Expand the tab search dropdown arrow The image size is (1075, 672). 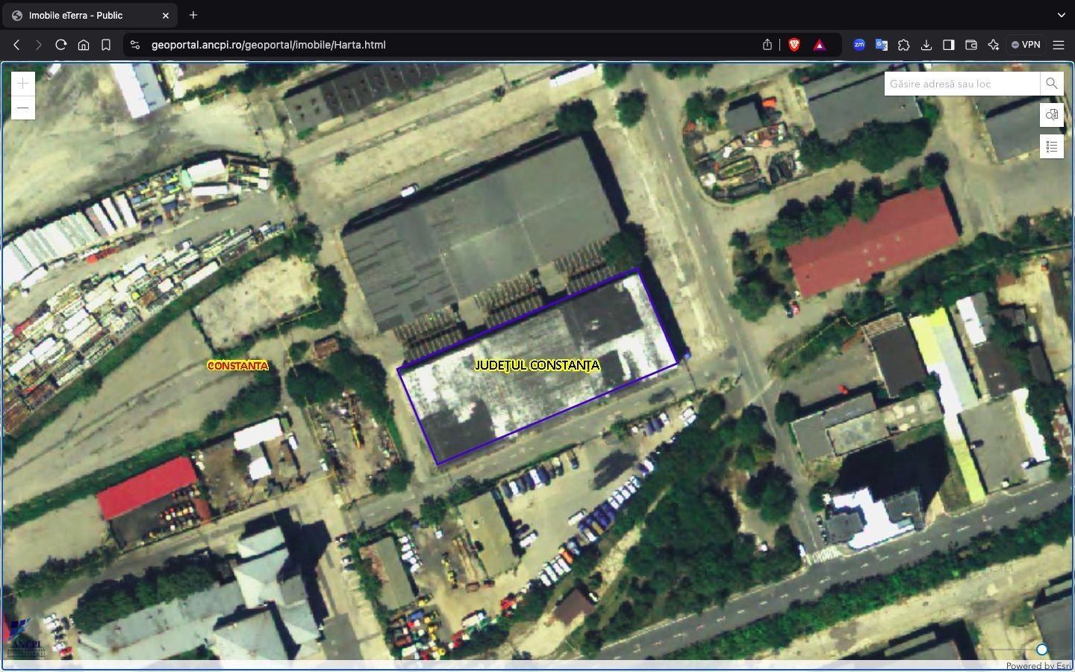[1061, 15]
